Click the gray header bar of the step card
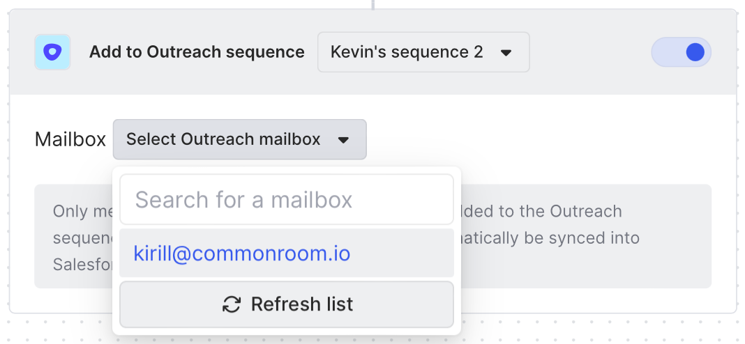The image size is (745, 344). [x=372, y=52]
